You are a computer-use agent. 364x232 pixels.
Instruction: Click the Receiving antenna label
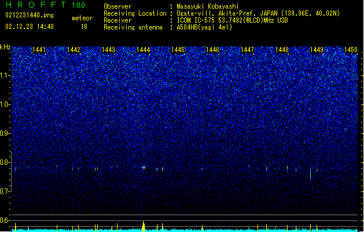click(133, 27)
